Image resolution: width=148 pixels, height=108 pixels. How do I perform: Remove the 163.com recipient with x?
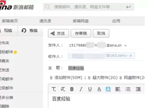[131, 56]
